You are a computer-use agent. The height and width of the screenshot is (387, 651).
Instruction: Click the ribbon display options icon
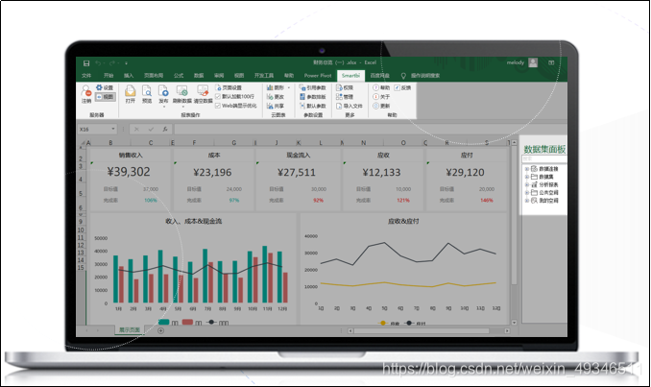[x=551, y=62]
